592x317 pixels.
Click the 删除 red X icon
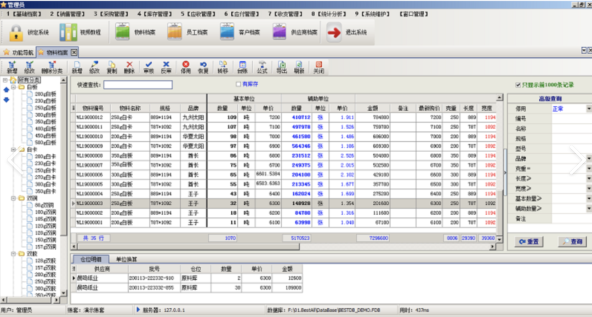pos(129,67)
